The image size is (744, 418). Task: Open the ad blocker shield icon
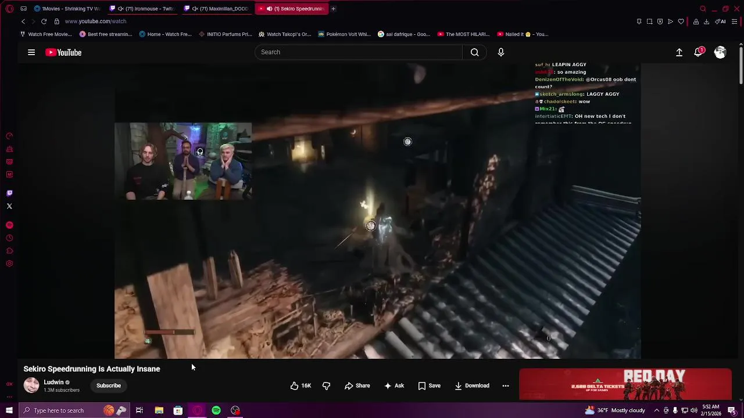(x=660, y=21)
